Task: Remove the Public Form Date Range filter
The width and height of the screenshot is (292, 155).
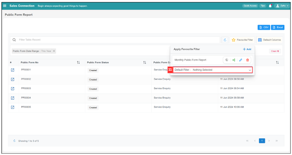Action: [x=54, y=51]
